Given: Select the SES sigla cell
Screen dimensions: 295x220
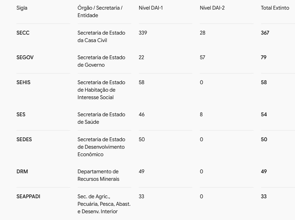Looking at the screenshot, I should 21,114.
